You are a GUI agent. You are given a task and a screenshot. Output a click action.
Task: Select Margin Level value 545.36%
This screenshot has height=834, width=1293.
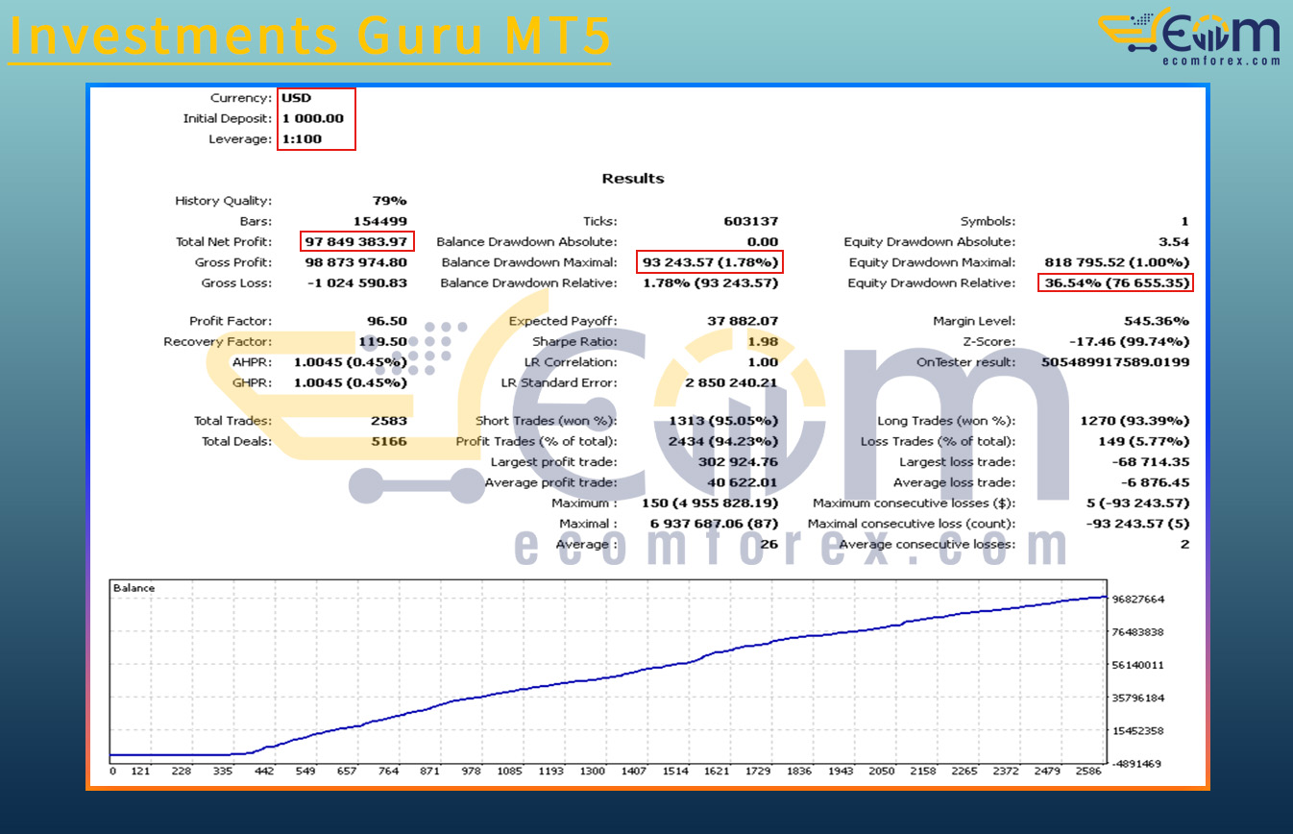pyautogui.click(x=1158, y=322)
